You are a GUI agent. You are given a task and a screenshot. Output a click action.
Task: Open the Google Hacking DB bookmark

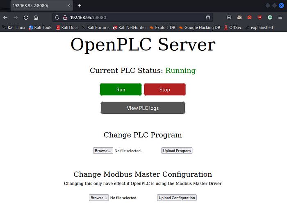tap(200, 27)
